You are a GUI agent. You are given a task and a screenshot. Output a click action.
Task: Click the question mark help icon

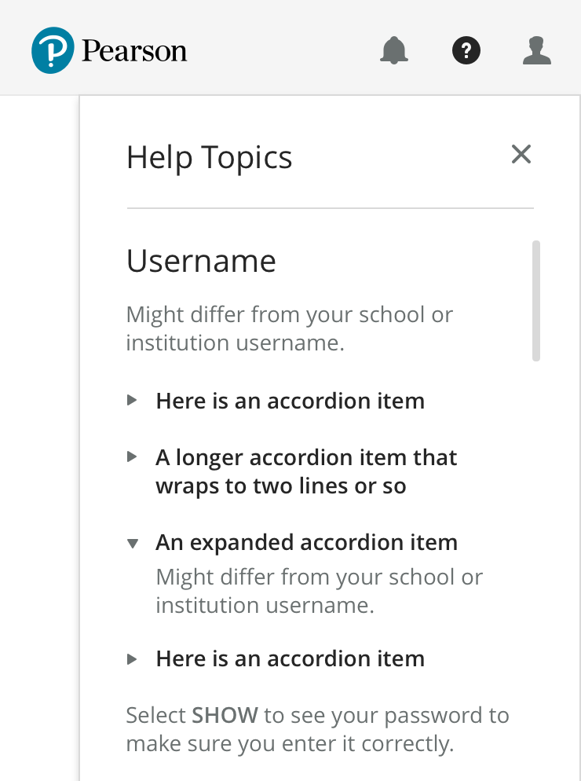tap(466, 51)
